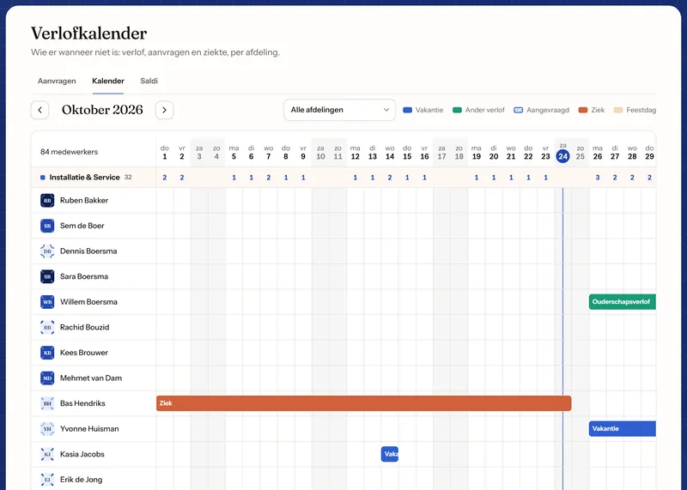
Task: Click the name Ruben Bakker
Action: 84,201
